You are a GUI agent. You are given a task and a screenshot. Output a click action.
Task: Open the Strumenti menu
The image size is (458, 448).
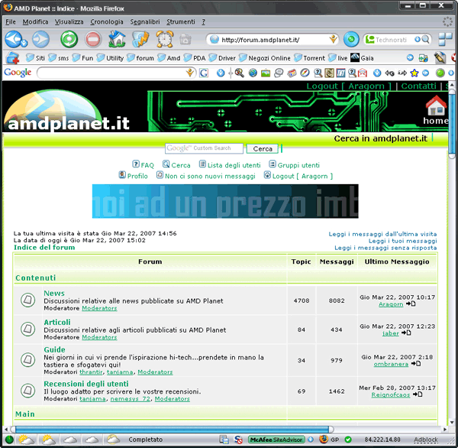click(x=181, y=21)
